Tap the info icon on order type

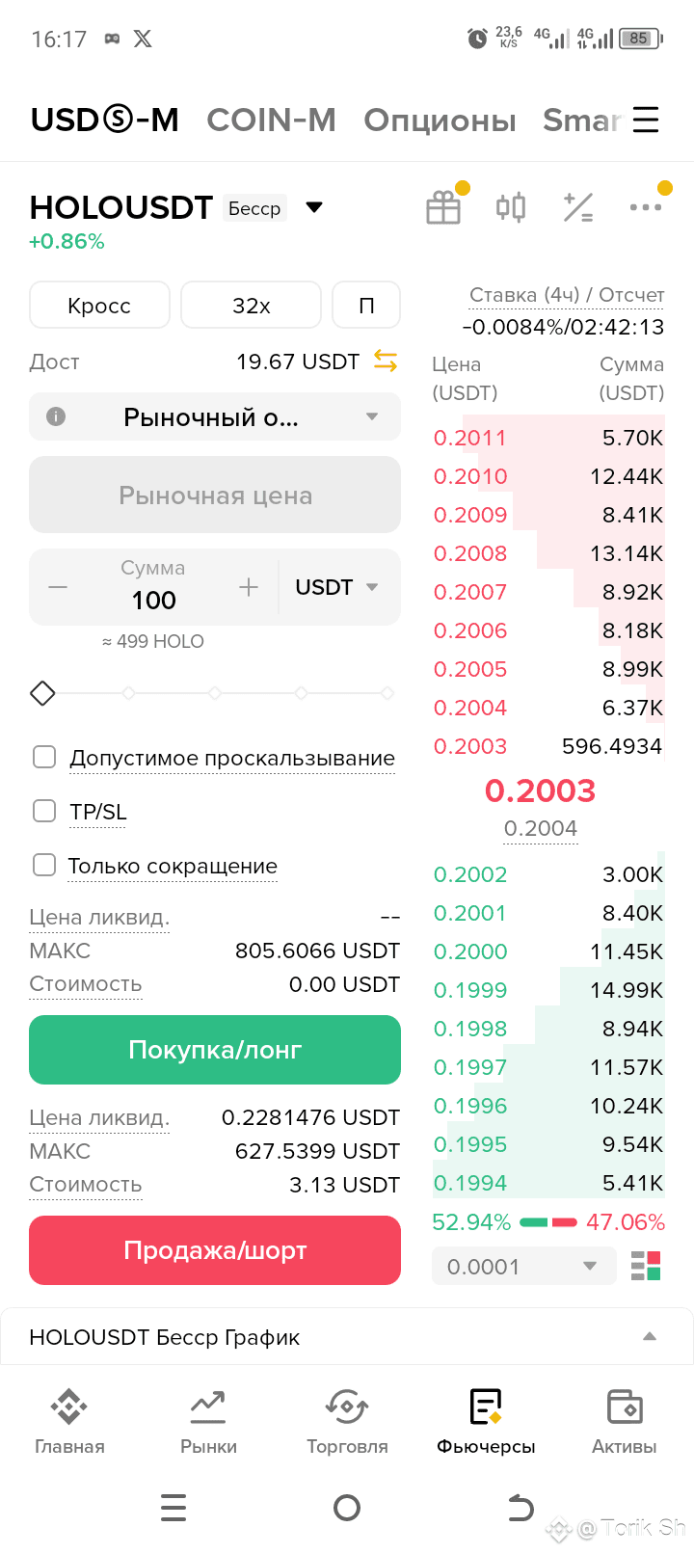[56, 416]
